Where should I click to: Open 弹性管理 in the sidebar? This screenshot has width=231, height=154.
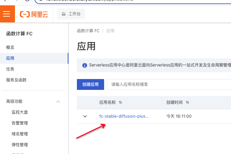[20, 145]
